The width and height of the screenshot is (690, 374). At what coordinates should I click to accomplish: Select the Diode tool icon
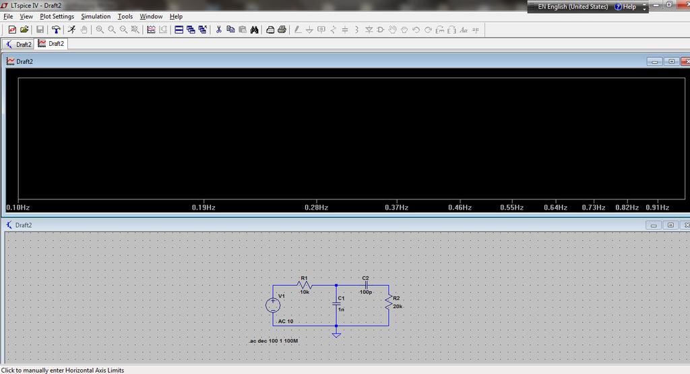(x=369, y=30)
